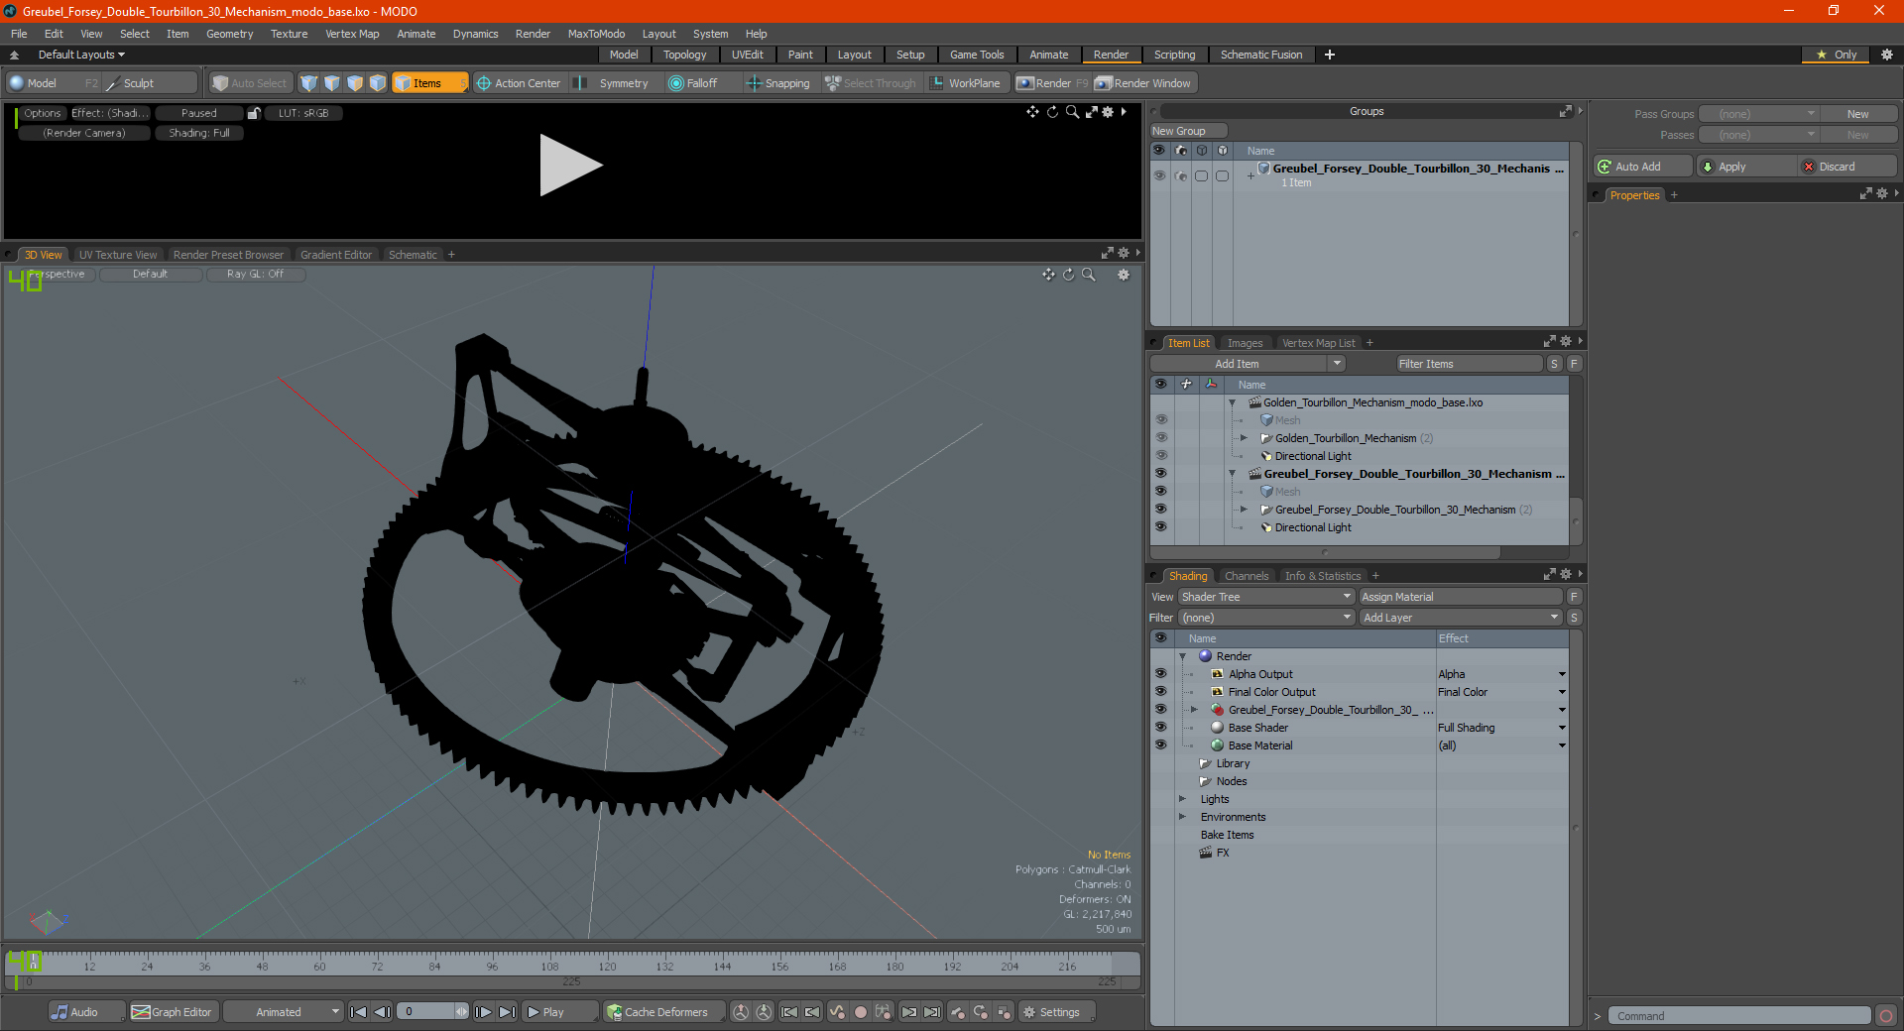The image size is (1904, 1031).
Task: Open the Vertex Map menu
Action: pos(352,34)
